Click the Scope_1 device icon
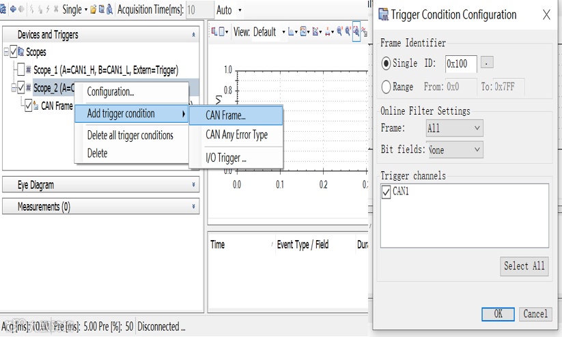This screenshot has width=562, height=337. pyautogui.click(x=29, y=70)
